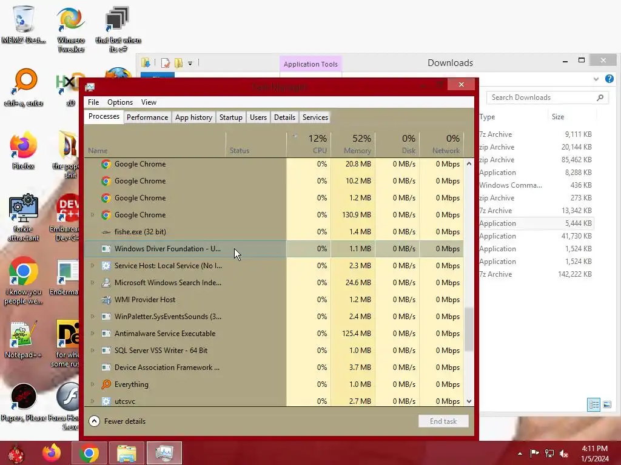This screenshot has width=621, height=465.
Task: Sort Downloads by the Size column
Action: (x=572, y=117)
